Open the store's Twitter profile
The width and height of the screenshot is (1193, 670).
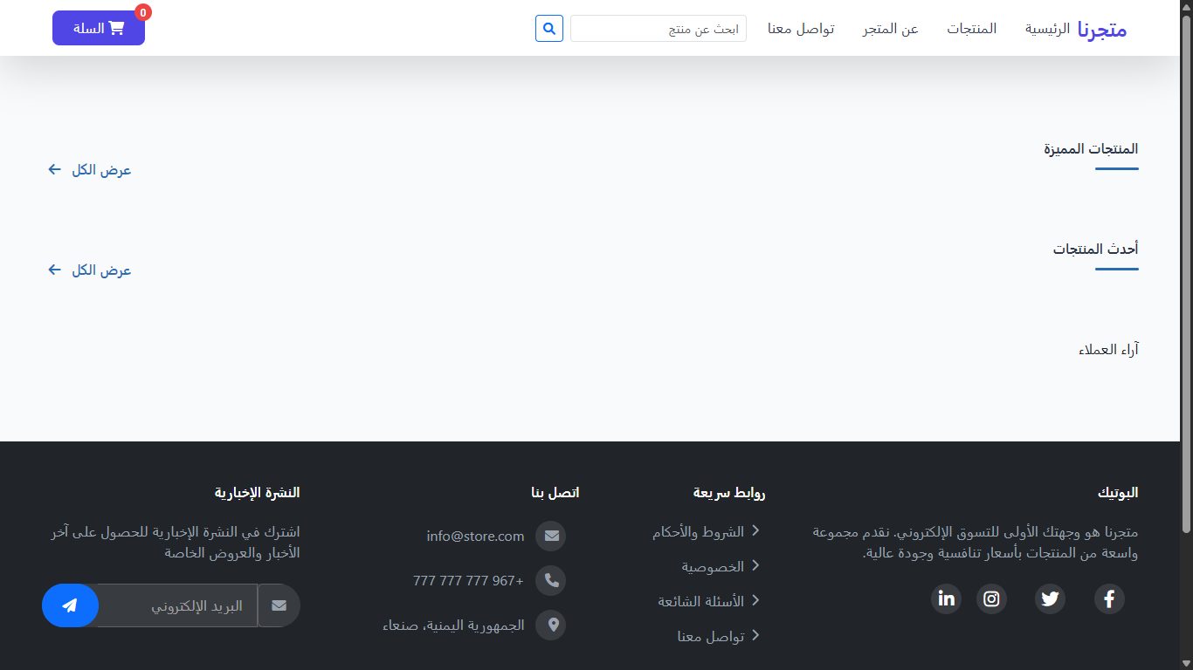tap(1050, 599)
